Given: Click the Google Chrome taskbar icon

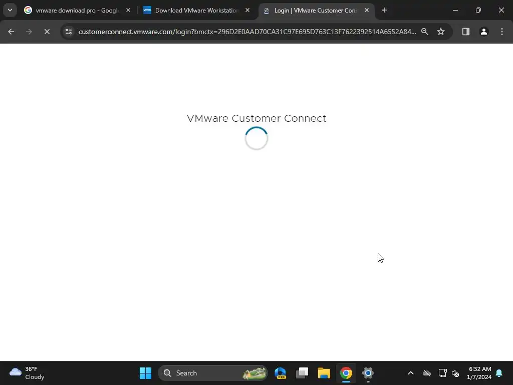Looking at the screenshot, I should (346, 373).
